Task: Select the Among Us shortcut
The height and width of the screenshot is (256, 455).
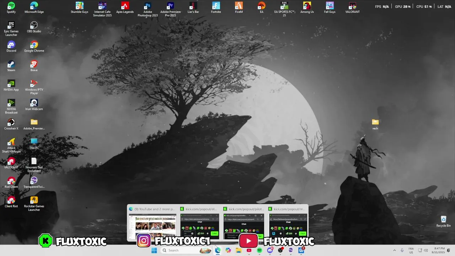Action: point(307,8)
